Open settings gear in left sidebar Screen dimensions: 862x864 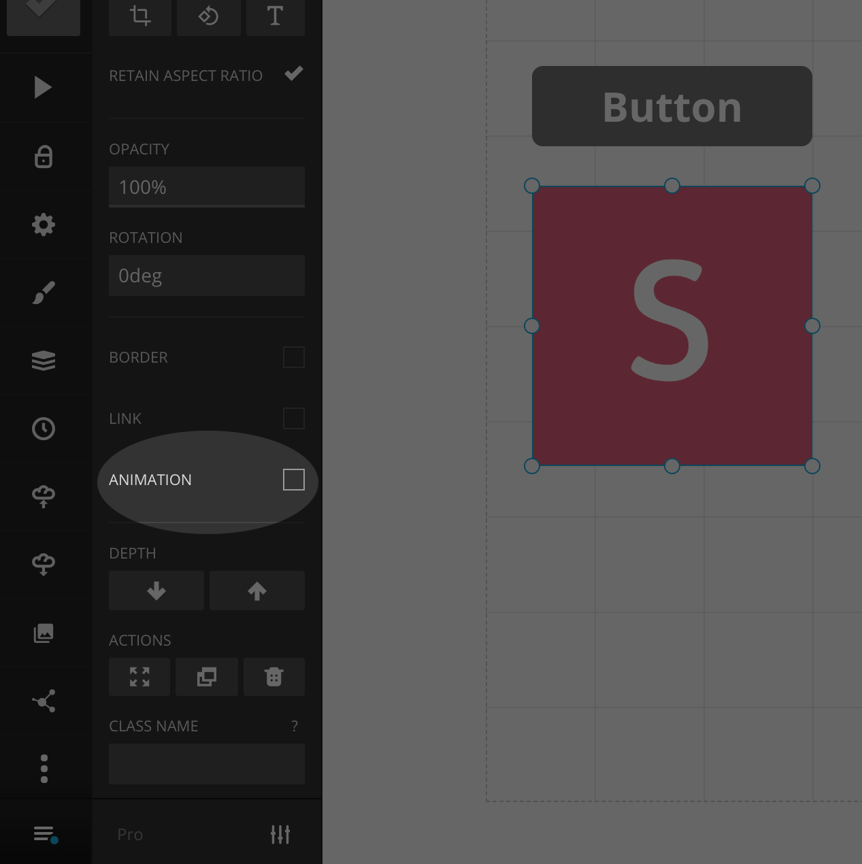[44, 225]
